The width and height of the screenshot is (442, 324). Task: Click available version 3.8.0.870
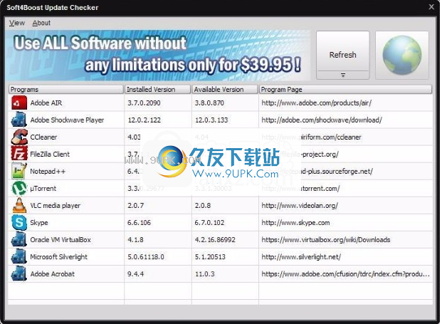209,103
